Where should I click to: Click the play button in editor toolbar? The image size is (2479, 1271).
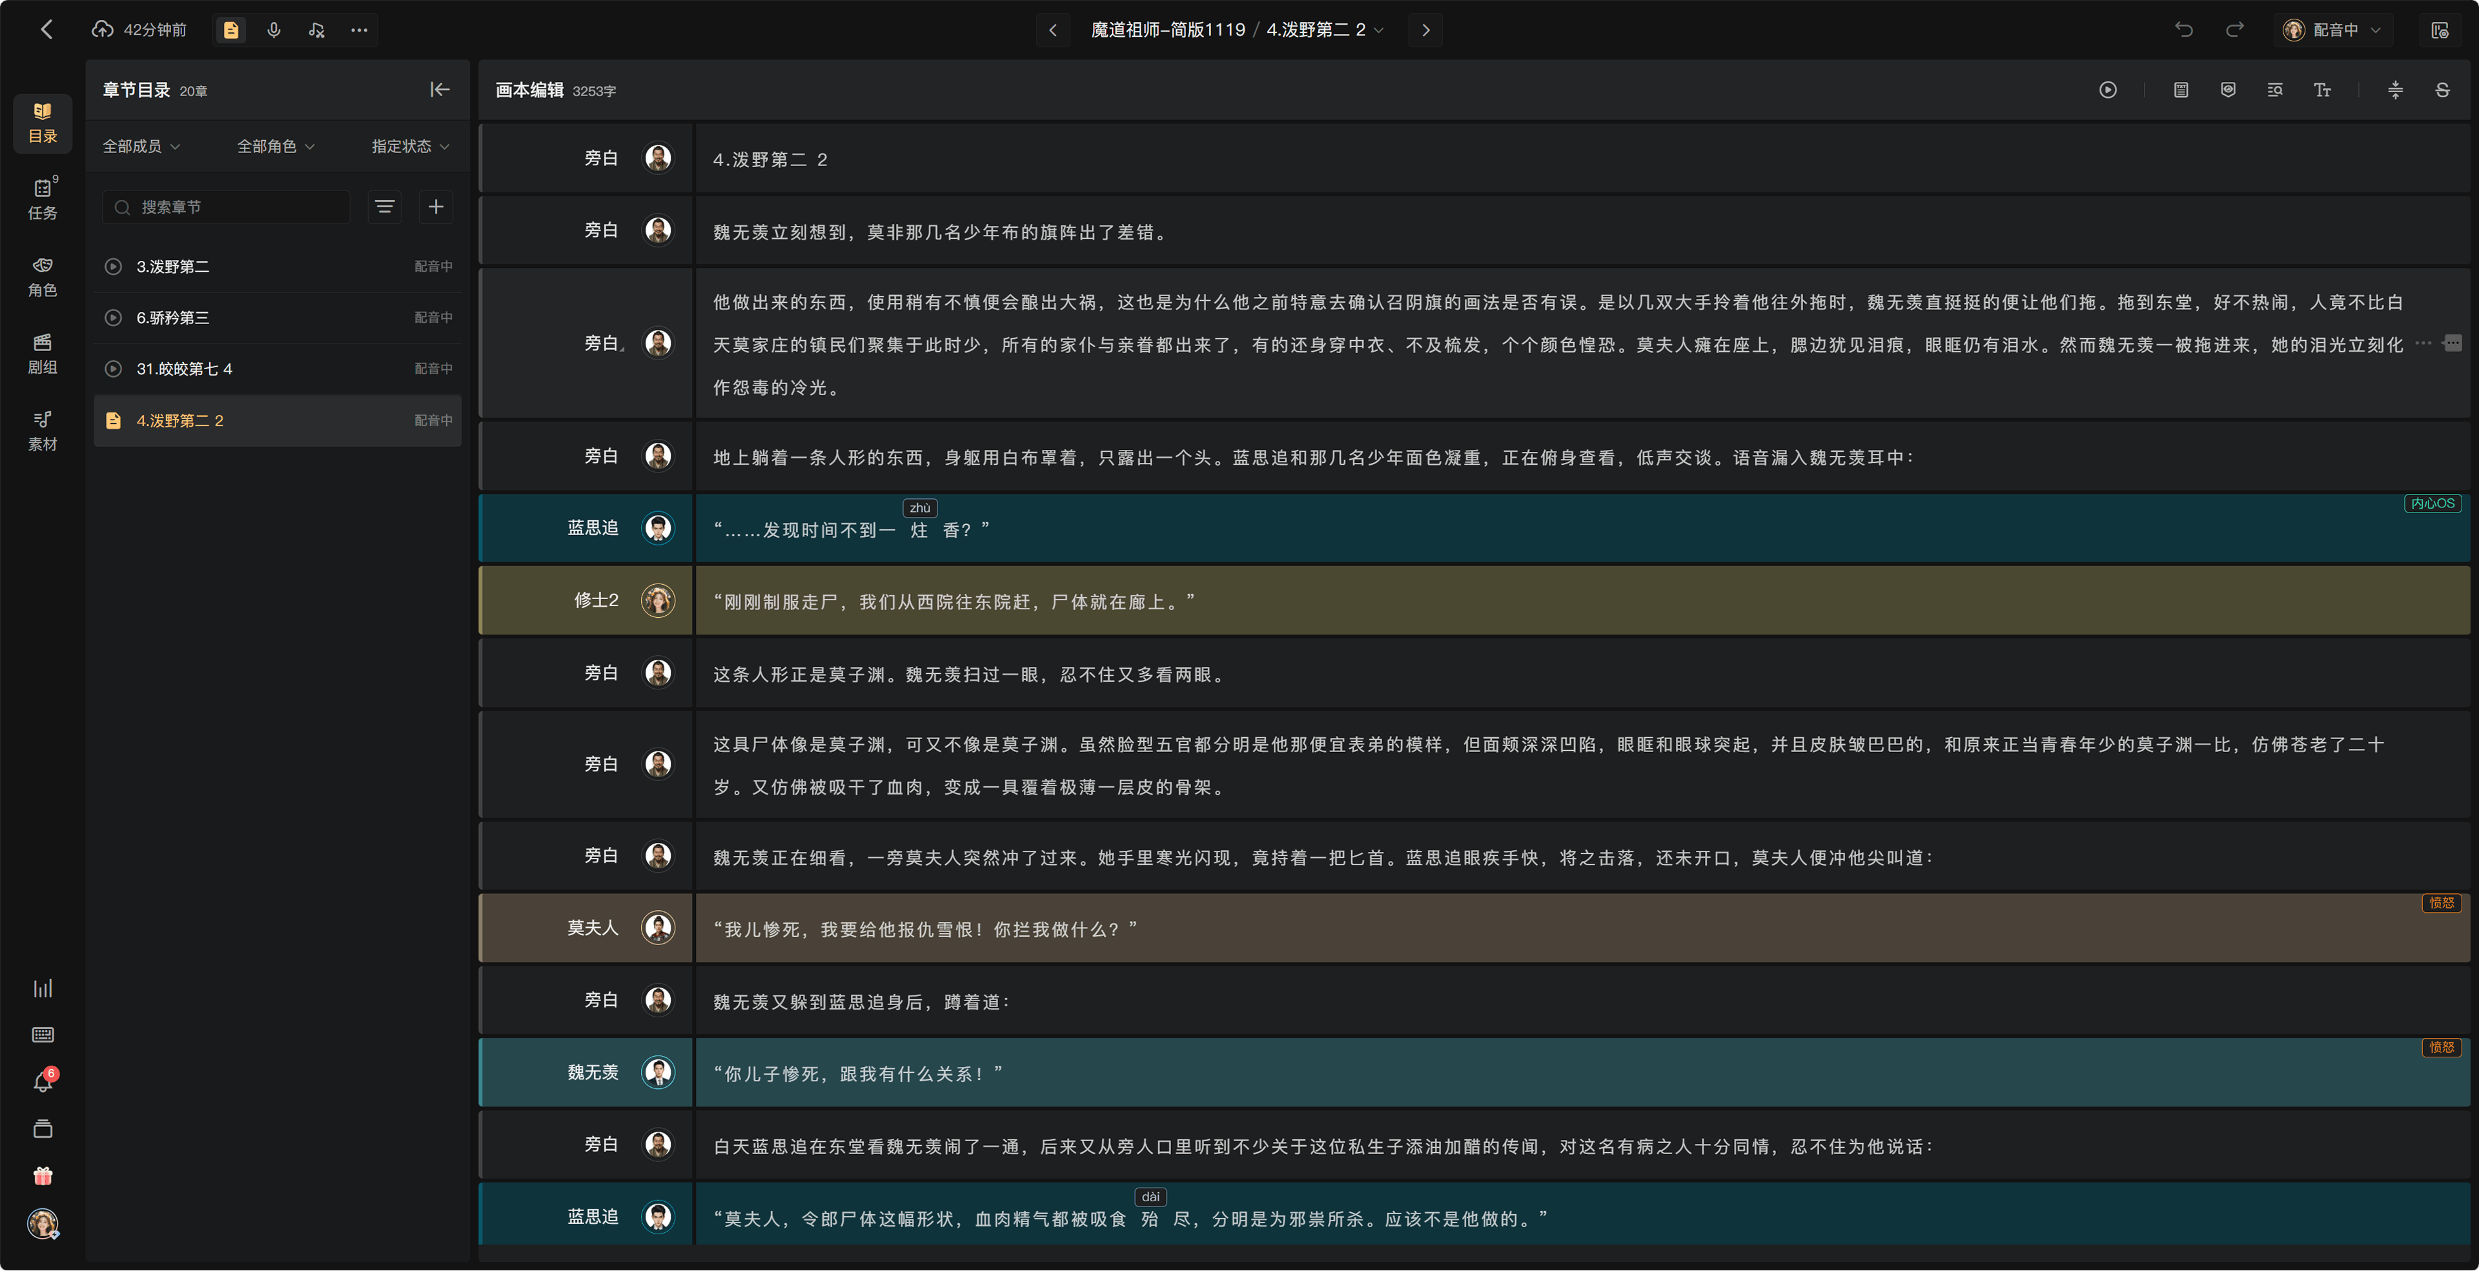point(2108,90)
